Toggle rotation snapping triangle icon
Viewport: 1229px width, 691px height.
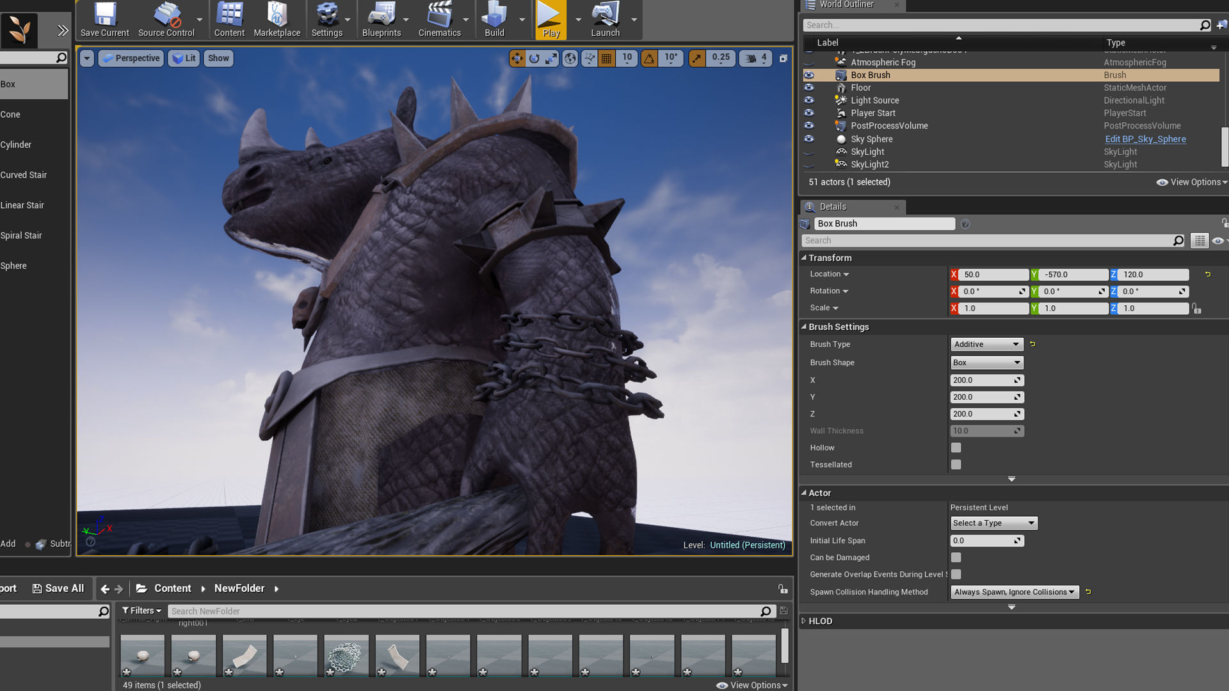pos(649,58)
